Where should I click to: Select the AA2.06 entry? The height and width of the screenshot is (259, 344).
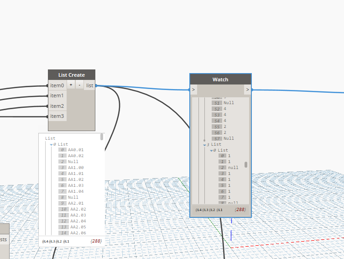tap(78, 233)
